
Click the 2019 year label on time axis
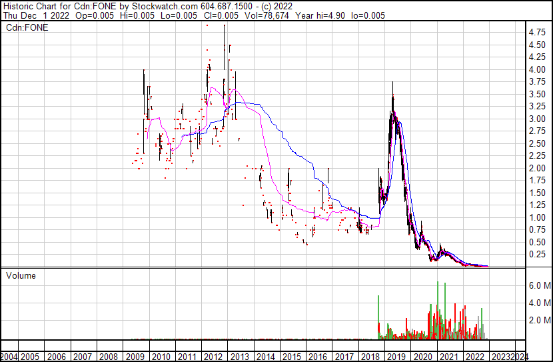(396, 356)
